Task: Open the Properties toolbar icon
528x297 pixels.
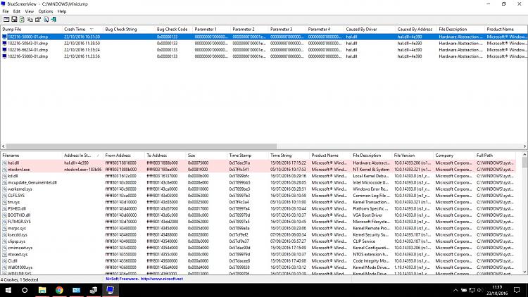Action: [x=38, y=20]
